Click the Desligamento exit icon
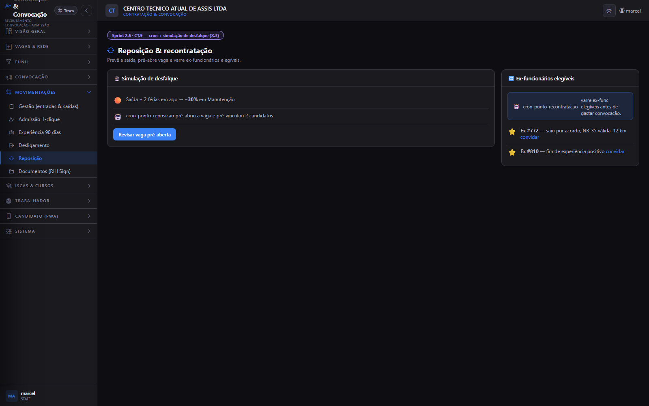Image resolution: width=649 pixels, height=406 pixels. click(11, 145)
